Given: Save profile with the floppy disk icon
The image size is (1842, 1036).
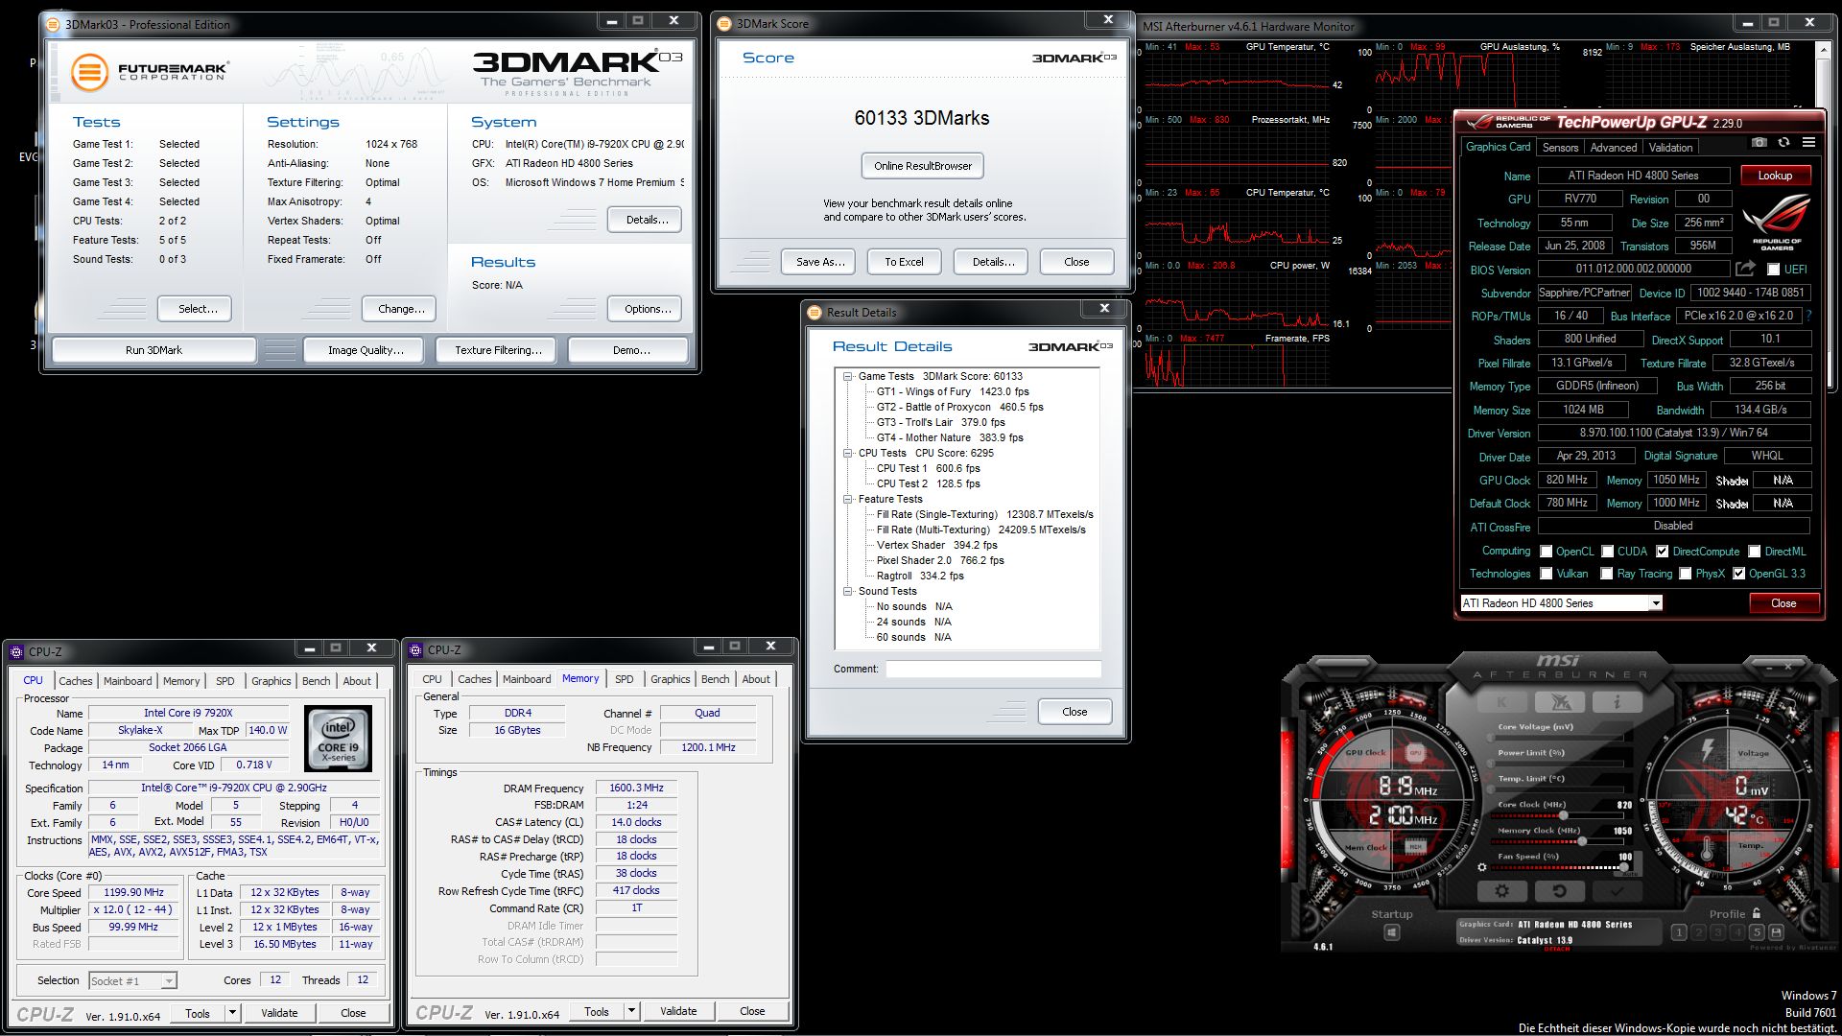Looking at the screenshot, I should pos(1776,932).
